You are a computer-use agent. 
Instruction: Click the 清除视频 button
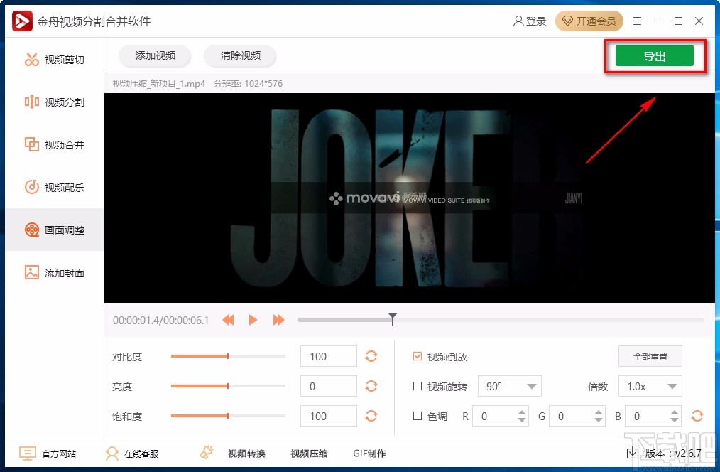coord(240,55)
